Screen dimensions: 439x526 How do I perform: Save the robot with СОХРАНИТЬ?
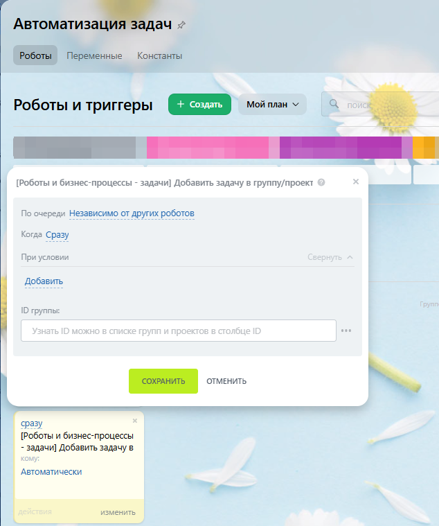click(163, 381)
